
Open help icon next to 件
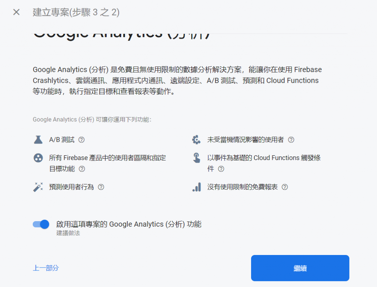pyautogui.click(x=221, y=169)
